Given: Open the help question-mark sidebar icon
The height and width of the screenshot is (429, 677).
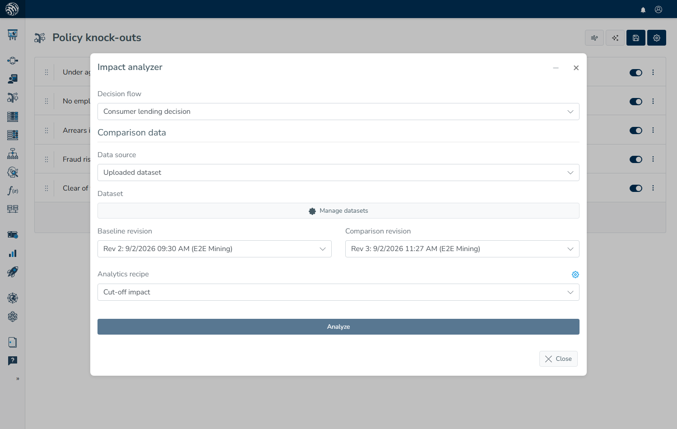Looking at the screenshot, I should click(x=13, y=361).
